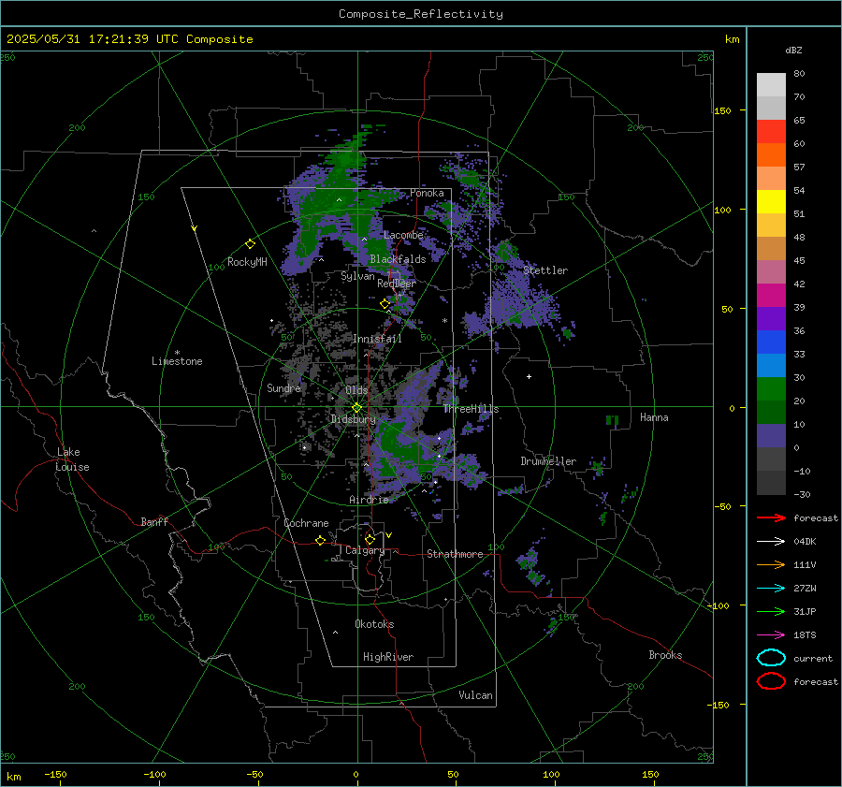Click the red swatch between 65 and 60 dBZ
Viewport: 842px width, 787px height.
[771, 131]
